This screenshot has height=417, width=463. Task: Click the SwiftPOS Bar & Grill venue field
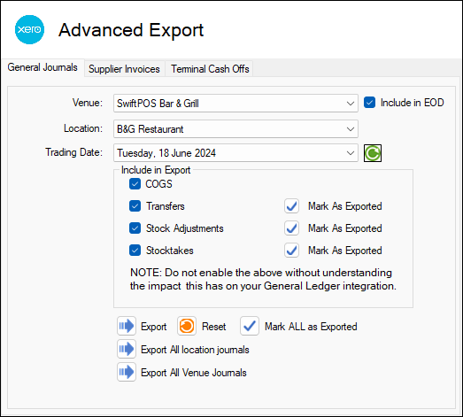(235, 104)
